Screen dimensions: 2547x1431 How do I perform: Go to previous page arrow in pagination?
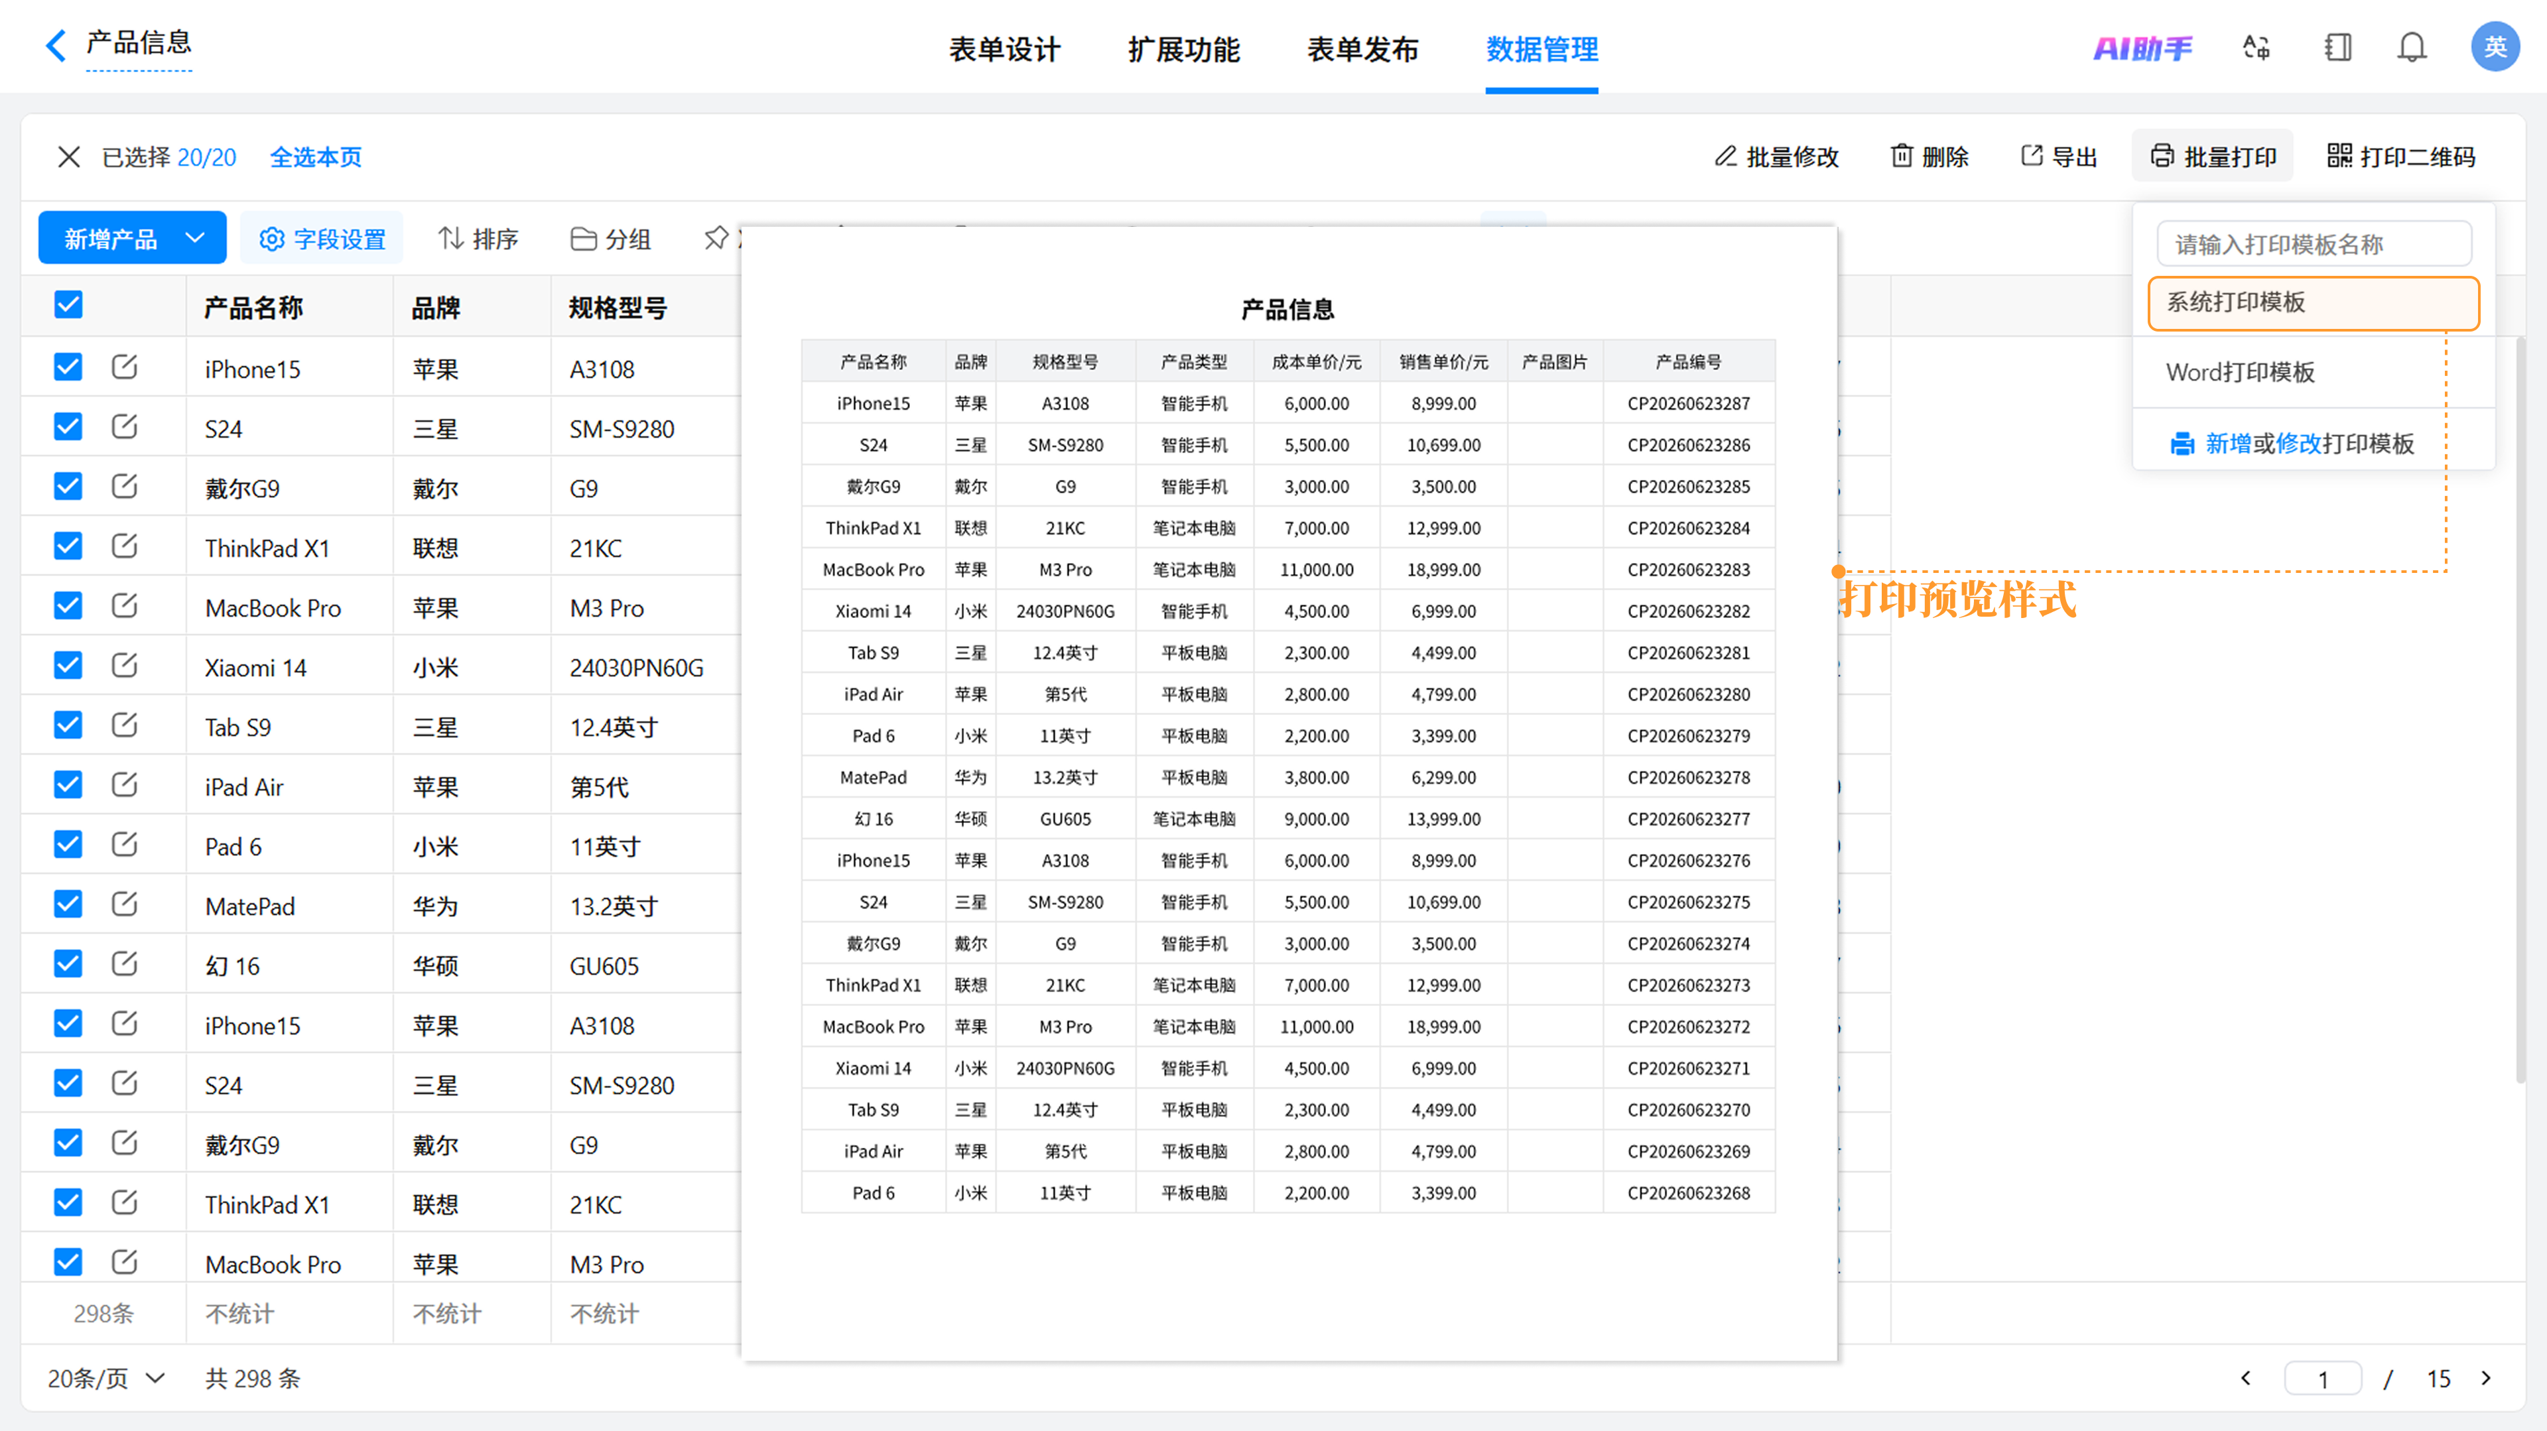2245,1378
